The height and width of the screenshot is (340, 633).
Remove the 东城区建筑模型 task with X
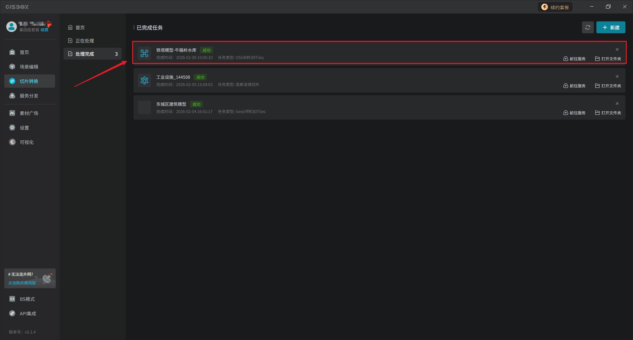point(617,103)
